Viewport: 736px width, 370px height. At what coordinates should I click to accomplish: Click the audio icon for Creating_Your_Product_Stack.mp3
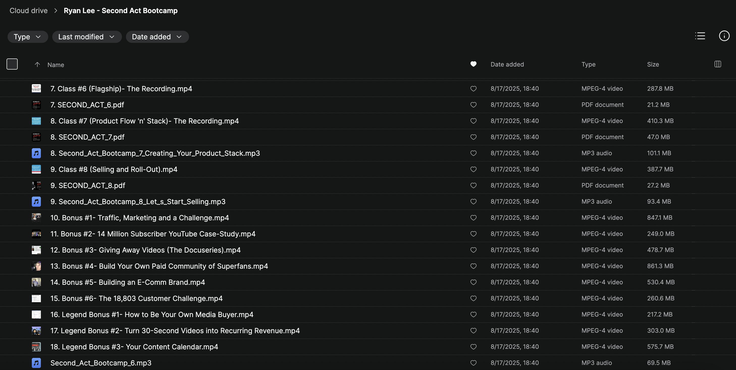coord(36,153)
